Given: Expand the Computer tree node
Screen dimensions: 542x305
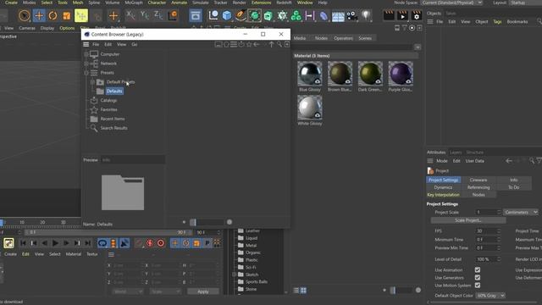Looking at the screenshot, I should 86,54.
